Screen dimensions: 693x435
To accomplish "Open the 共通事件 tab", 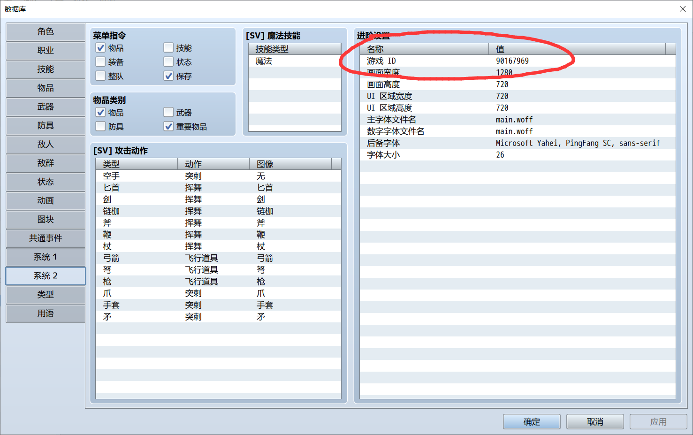I will [x=46, y=238].
